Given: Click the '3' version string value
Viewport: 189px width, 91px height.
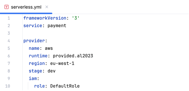Looking at the screenshot, I should coord(76,18).
